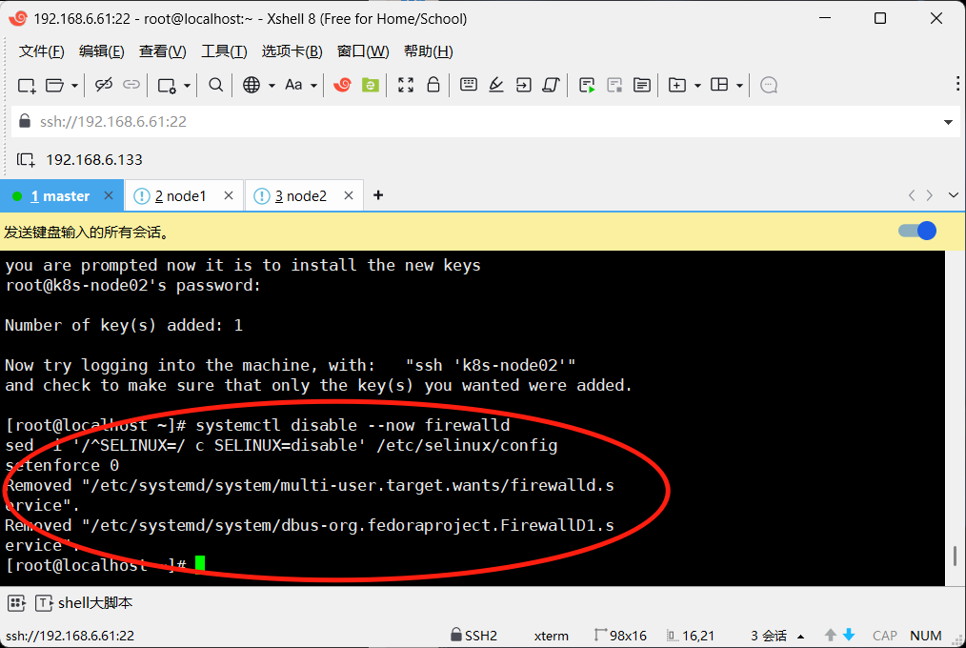Viewport: 966px width, 648px height.
Task: Click the Encoding globe icon
Action: pos(252,85)
